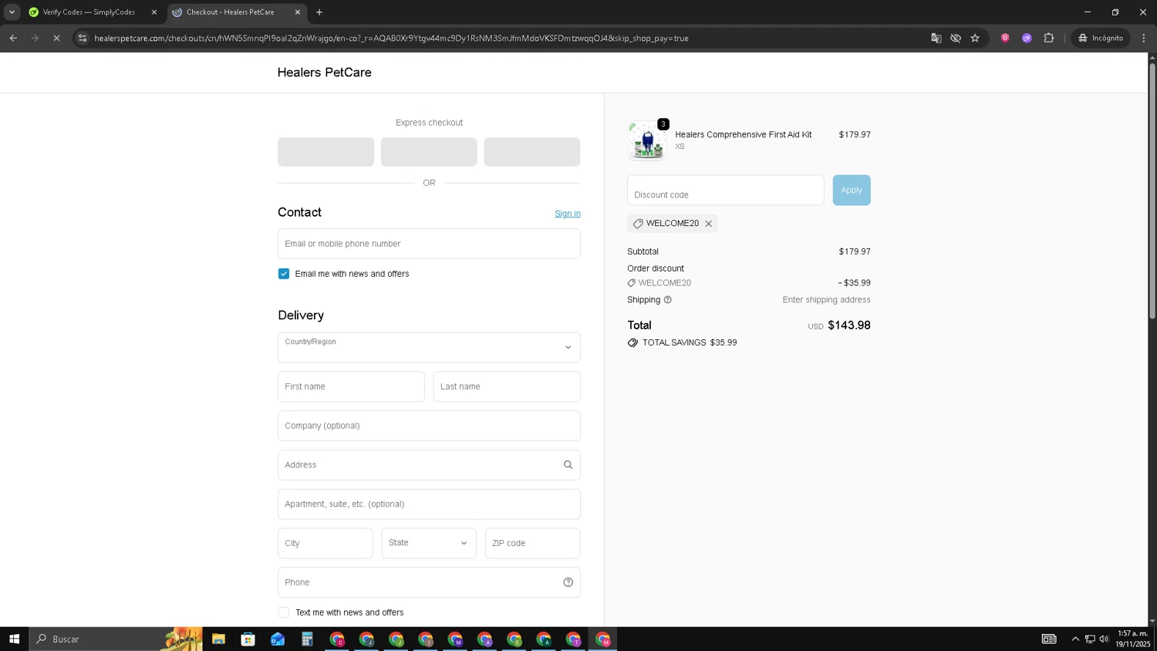
Task: Open the Chrome three-dot menu
Action: [1144, 38]
